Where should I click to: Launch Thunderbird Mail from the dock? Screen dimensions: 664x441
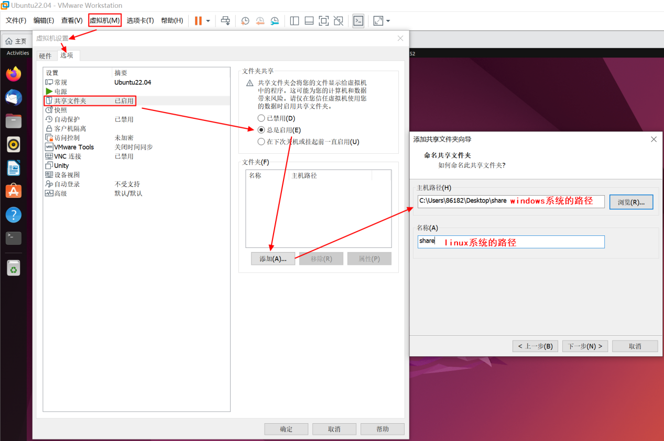click(14, 97)
